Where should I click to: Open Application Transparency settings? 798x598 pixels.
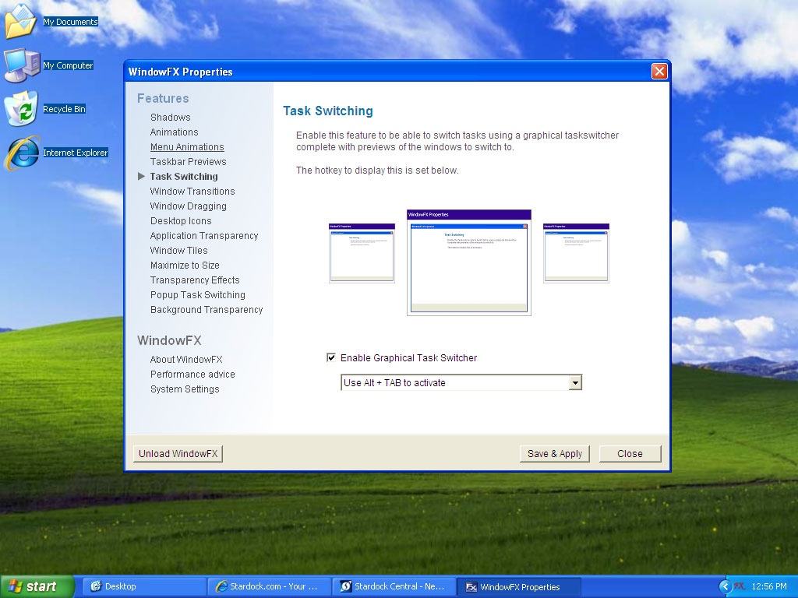(204, 235)
